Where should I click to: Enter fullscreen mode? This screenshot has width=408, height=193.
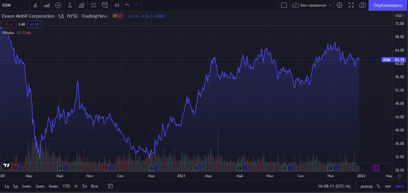click(351, 5)
